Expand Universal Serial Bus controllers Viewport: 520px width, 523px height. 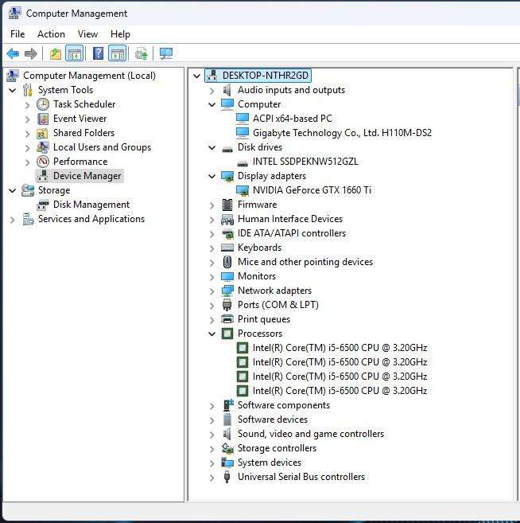point(212,477)
